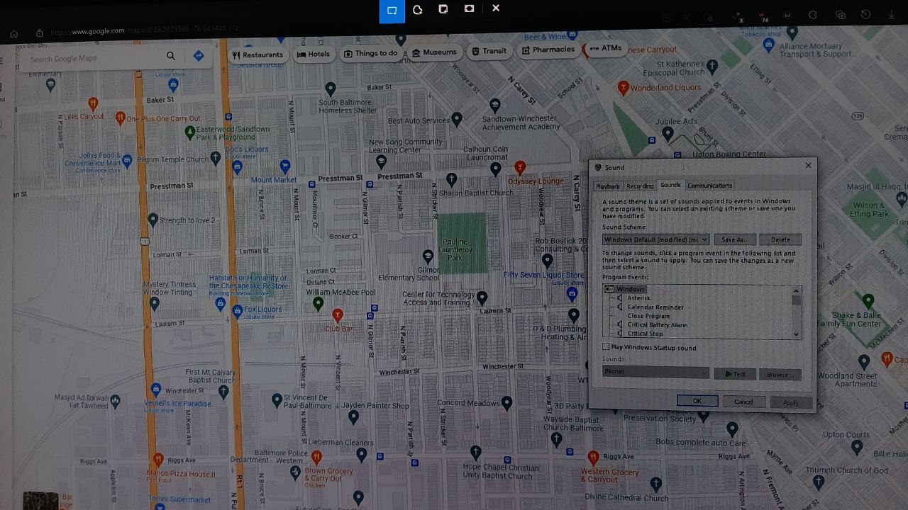Click Cancel in the Sound dialog
The height and width of the screenshot is (510, 908).
pyautogui.click(x=743, y=402)
